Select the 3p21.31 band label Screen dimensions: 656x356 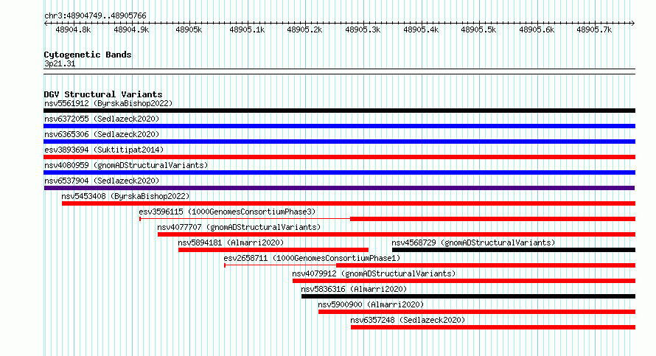(60, 64)
